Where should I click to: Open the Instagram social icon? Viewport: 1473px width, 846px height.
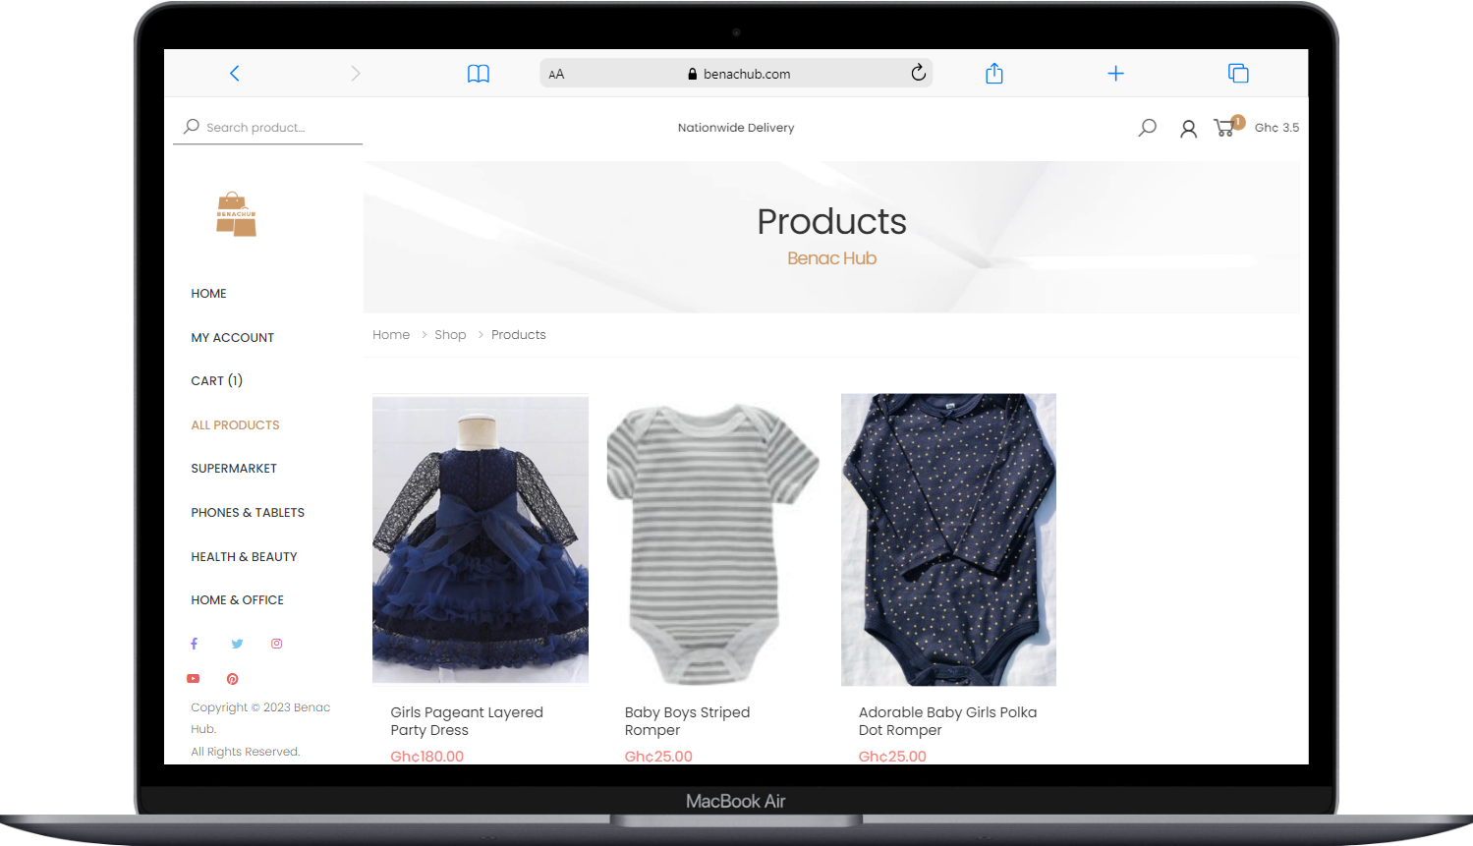point(277,644)
